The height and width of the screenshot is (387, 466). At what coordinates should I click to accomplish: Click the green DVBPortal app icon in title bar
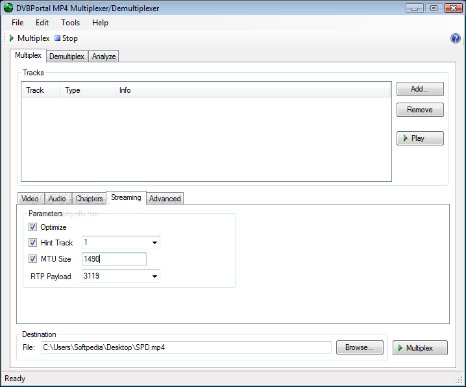[8, 8]
